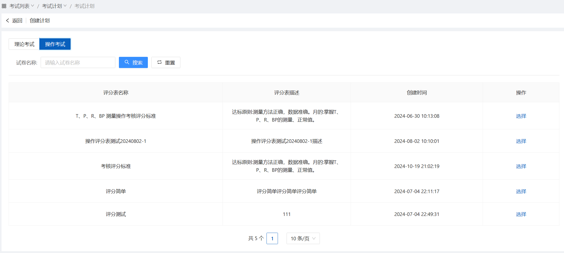
Task: Select the 操作考试 tab
Action: (55, 44)
